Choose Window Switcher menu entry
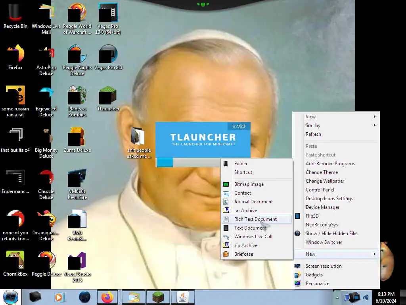The width and height of the screenshot is (406, 305). (x=337, y=242)
